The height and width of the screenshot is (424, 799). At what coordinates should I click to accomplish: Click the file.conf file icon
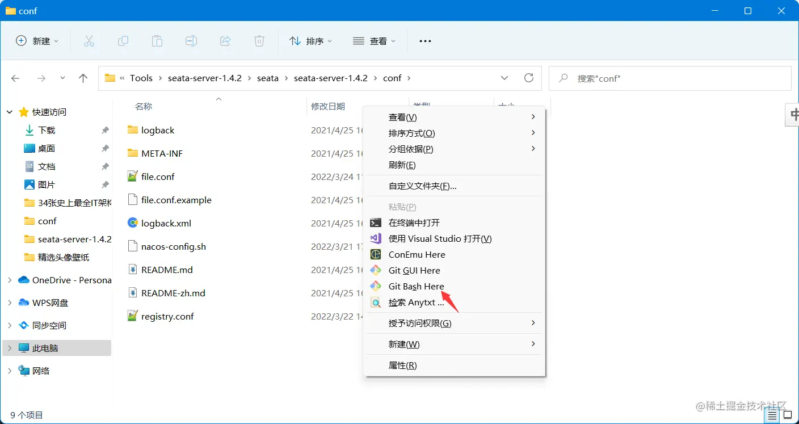133,177
